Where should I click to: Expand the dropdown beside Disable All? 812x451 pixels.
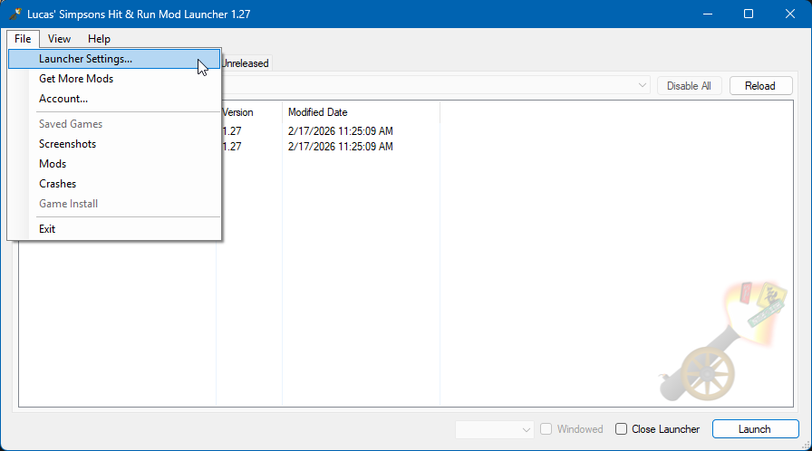643,85
